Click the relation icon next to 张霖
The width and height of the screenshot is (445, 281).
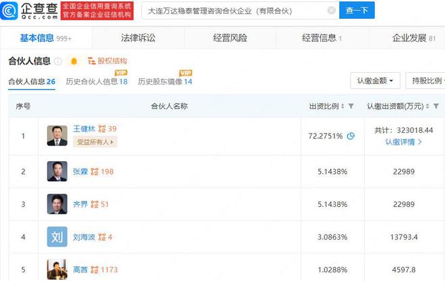click(x=94, y=172)
